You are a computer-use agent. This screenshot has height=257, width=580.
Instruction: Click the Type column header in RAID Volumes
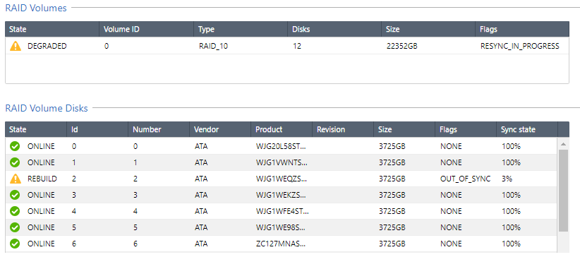click(x=241, y=29)
